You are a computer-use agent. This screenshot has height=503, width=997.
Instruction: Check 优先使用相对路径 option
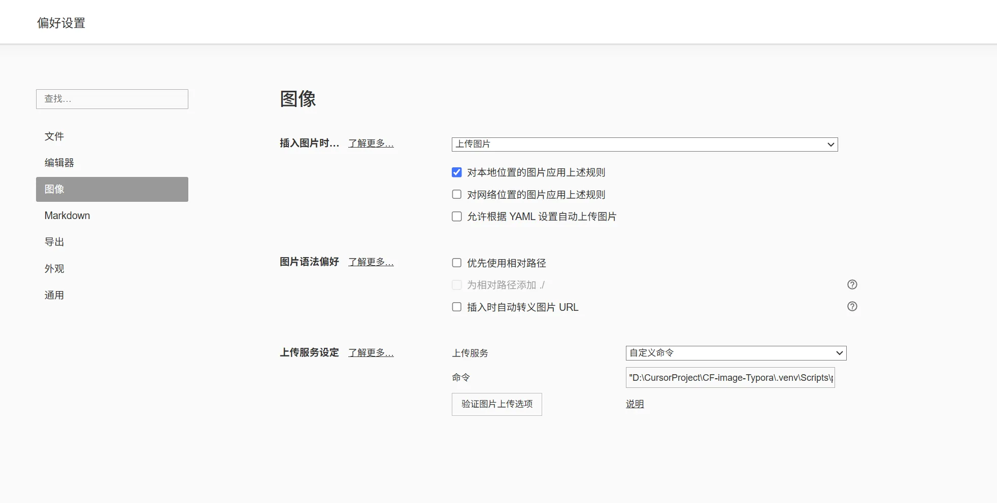click(457, 263)
